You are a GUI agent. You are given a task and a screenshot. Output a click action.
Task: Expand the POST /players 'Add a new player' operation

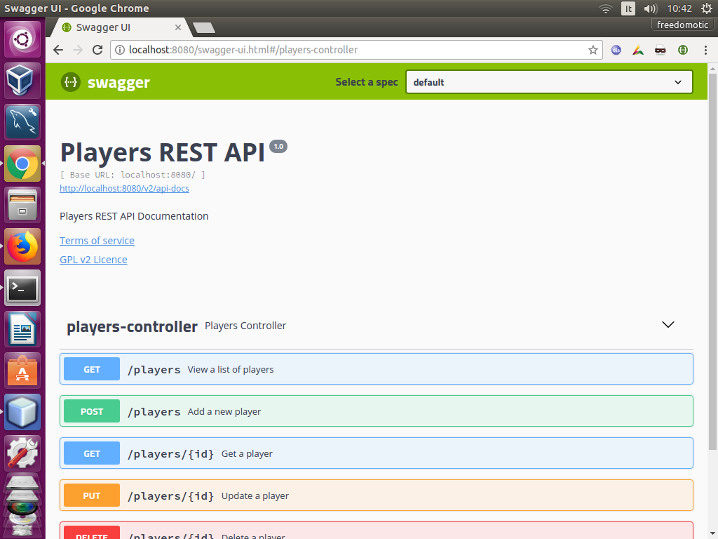tap(377, 411)
